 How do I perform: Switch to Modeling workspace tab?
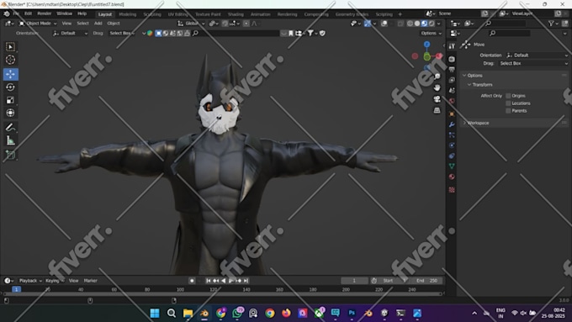pos(128,14)
